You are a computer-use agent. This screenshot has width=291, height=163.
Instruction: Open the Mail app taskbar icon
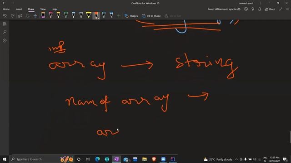click(x=126, y=159)
